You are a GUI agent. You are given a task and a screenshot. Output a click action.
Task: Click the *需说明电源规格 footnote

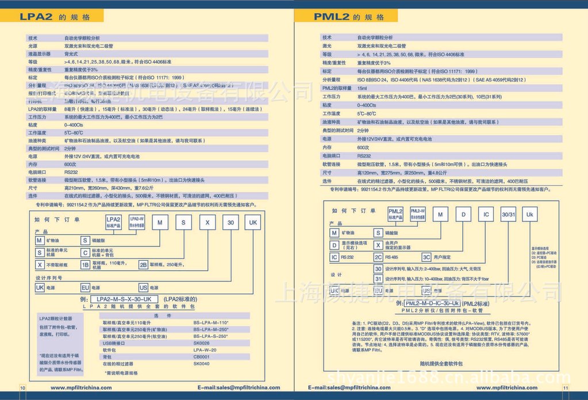[121, 373]
